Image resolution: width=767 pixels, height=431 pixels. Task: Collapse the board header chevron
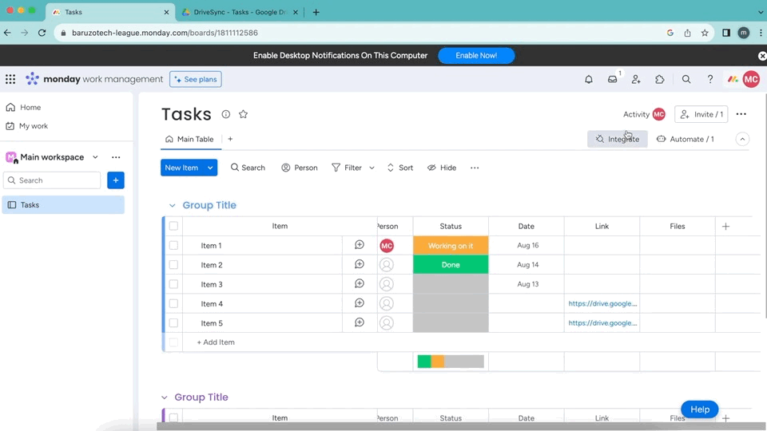(x=742, y=139)
